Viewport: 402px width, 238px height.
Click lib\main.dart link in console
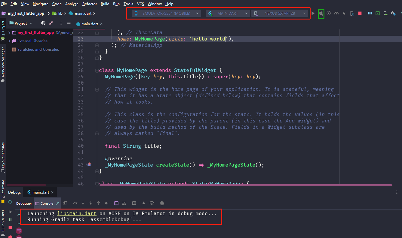pos(77,213)
